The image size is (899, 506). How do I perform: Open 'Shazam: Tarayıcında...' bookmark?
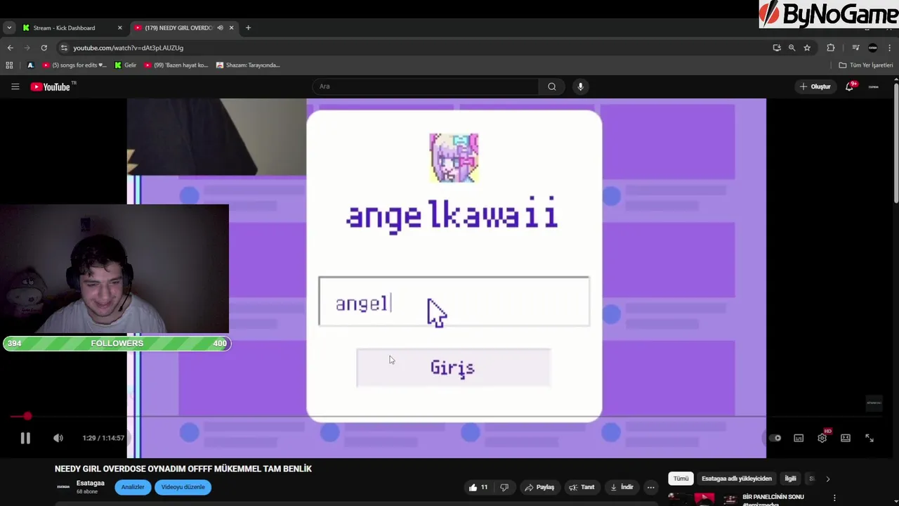pyautogui.click(x=248, y=65)
